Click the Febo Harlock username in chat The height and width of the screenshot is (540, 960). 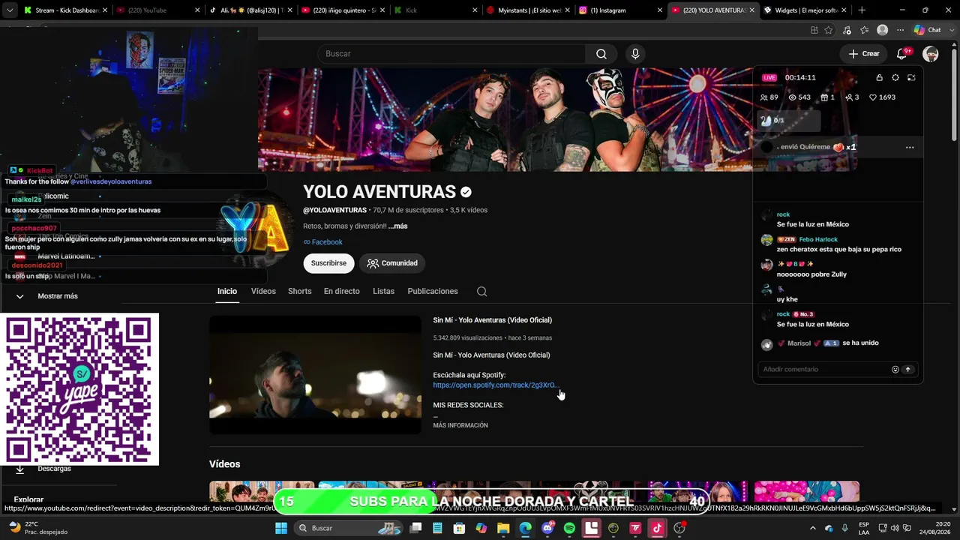(818, 239)
